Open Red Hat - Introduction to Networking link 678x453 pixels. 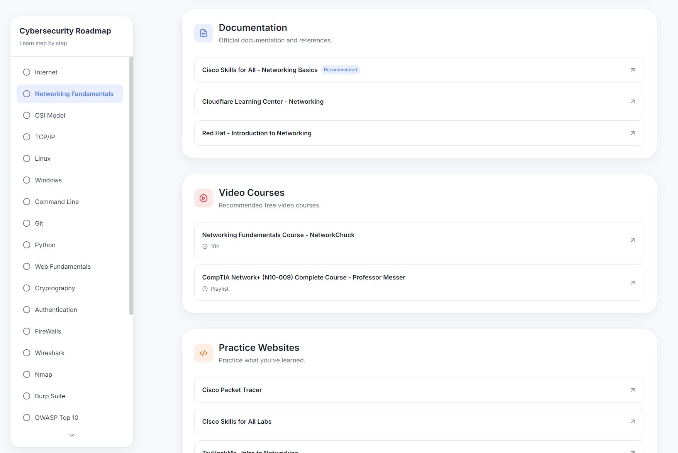419,133
